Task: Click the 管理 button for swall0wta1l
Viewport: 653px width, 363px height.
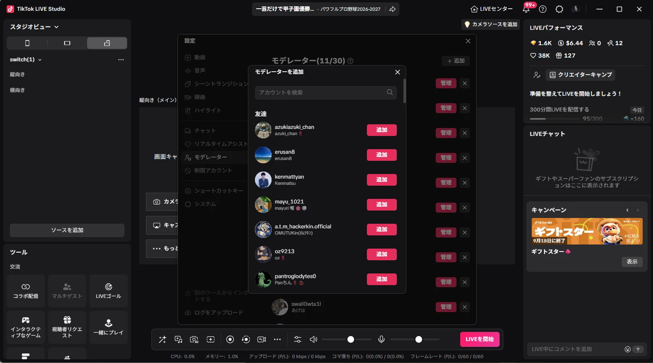Action: pyautogui.click(x=446, y=307)
